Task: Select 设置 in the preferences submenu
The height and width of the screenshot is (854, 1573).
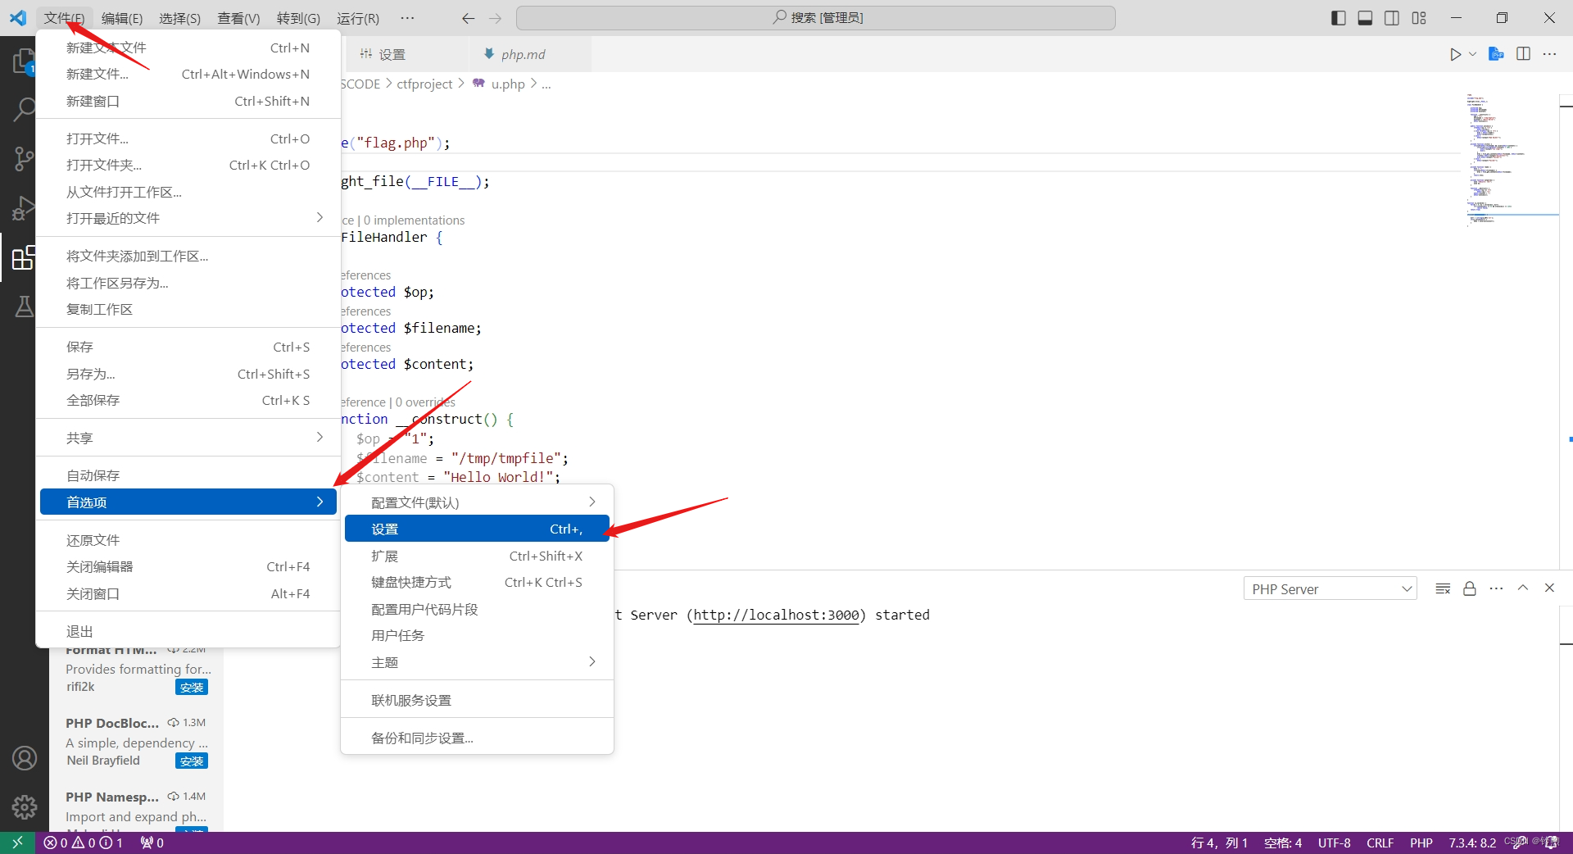Action: tap(477, 529)
